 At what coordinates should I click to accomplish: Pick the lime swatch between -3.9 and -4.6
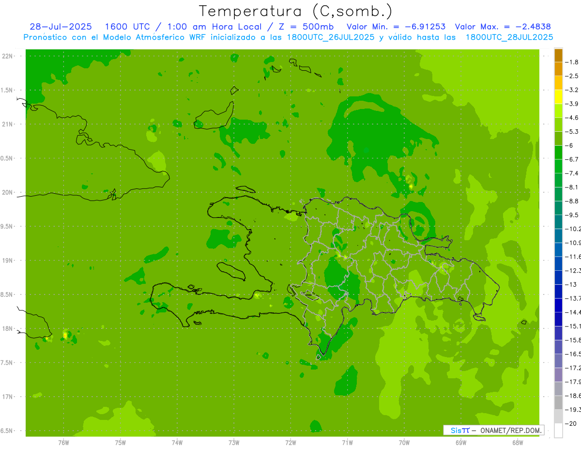tap(558, 111)
